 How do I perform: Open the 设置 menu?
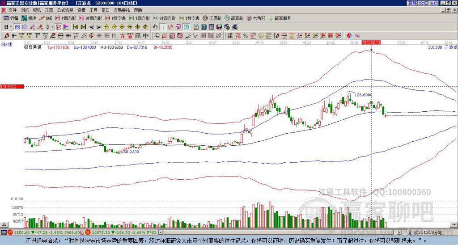pyautogui.click(x=81, y=10)
